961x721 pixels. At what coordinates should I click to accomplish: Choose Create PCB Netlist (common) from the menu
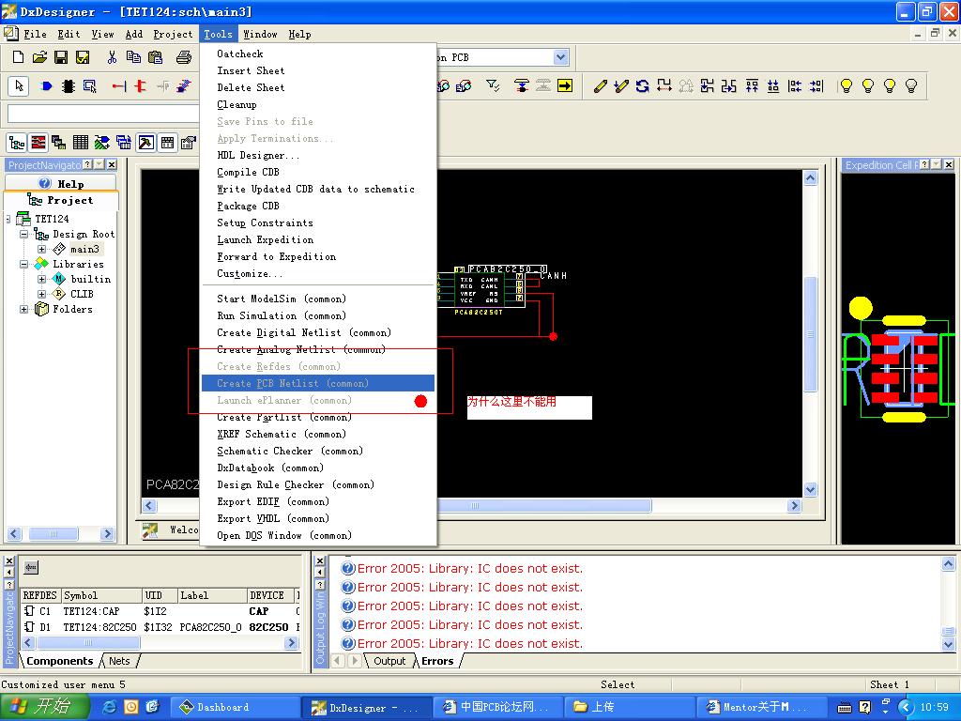click(292, 383)
